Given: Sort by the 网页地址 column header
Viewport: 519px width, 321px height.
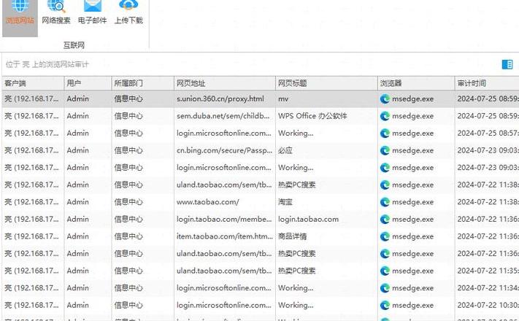Looking at the screenshot, I should [x=225, y=83].
